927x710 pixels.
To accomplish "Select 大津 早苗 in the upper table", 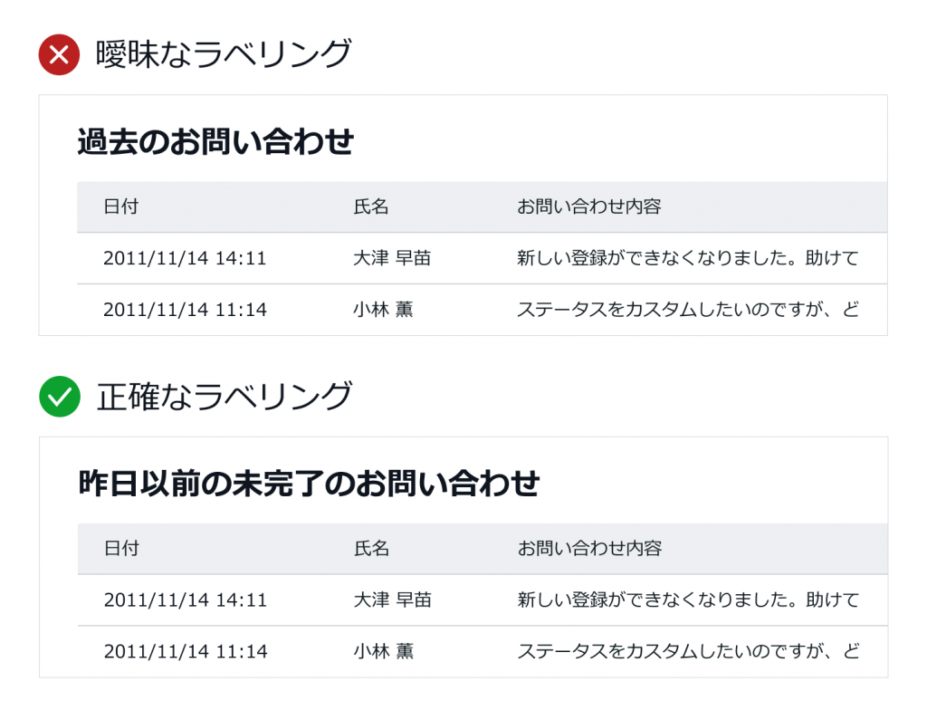I will pos(392,258).
